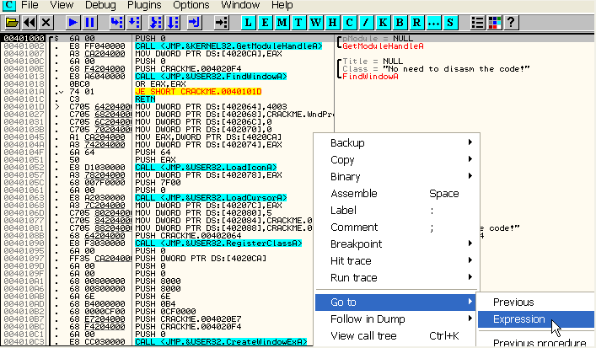The height and width of the screenshot is (348, 596).
Task: Choose Label from context menu
Action: (396, 210)
